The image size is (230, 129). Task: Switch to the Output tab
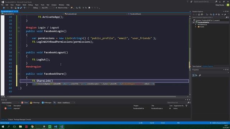click(x=10, y=120)
